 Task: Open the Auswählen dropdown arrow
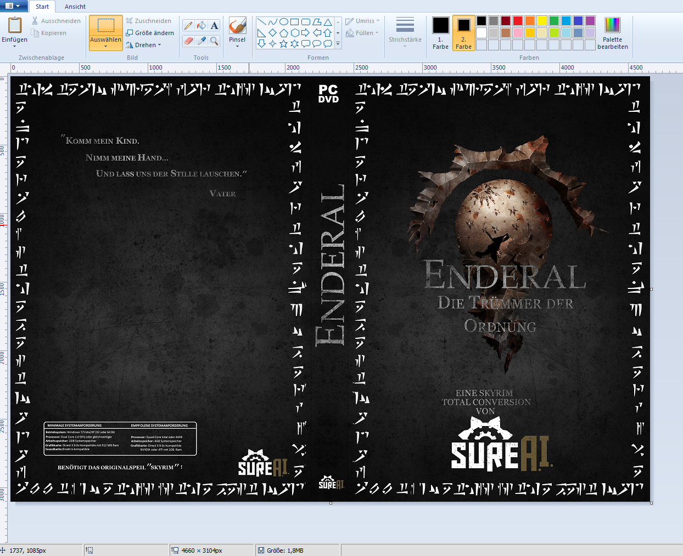click(x=106, y=46)
